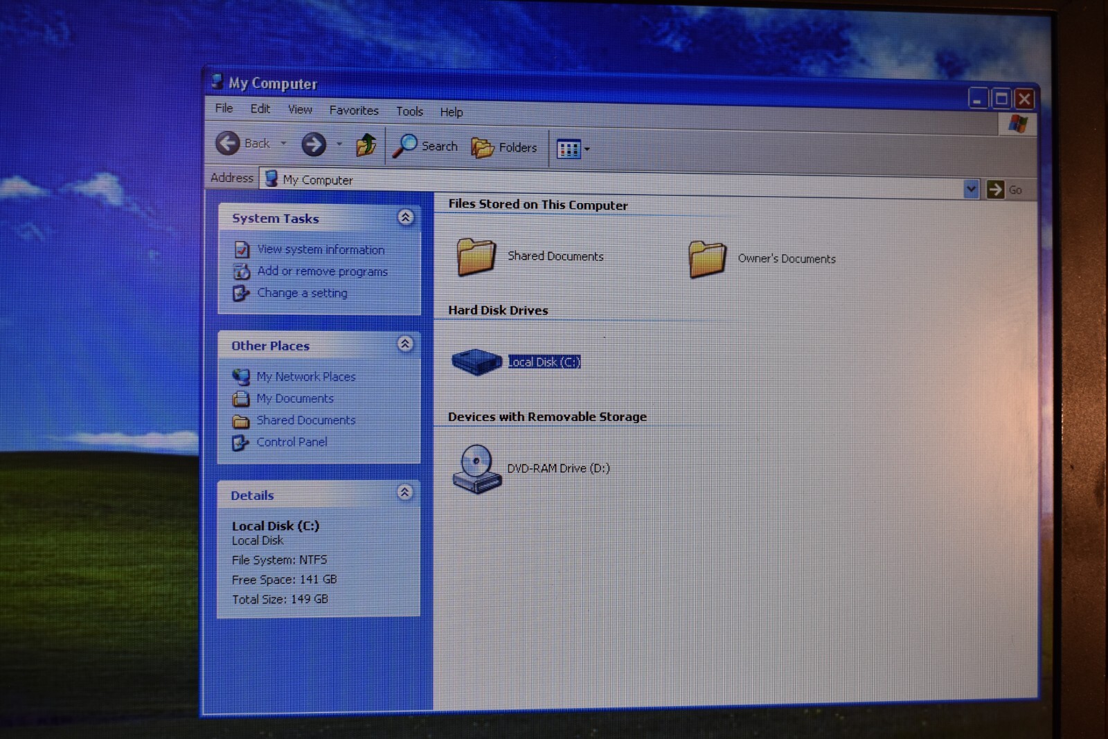Open the Help menu
The width and height of the screenshot is (1108, 739).
click(452, 112)
